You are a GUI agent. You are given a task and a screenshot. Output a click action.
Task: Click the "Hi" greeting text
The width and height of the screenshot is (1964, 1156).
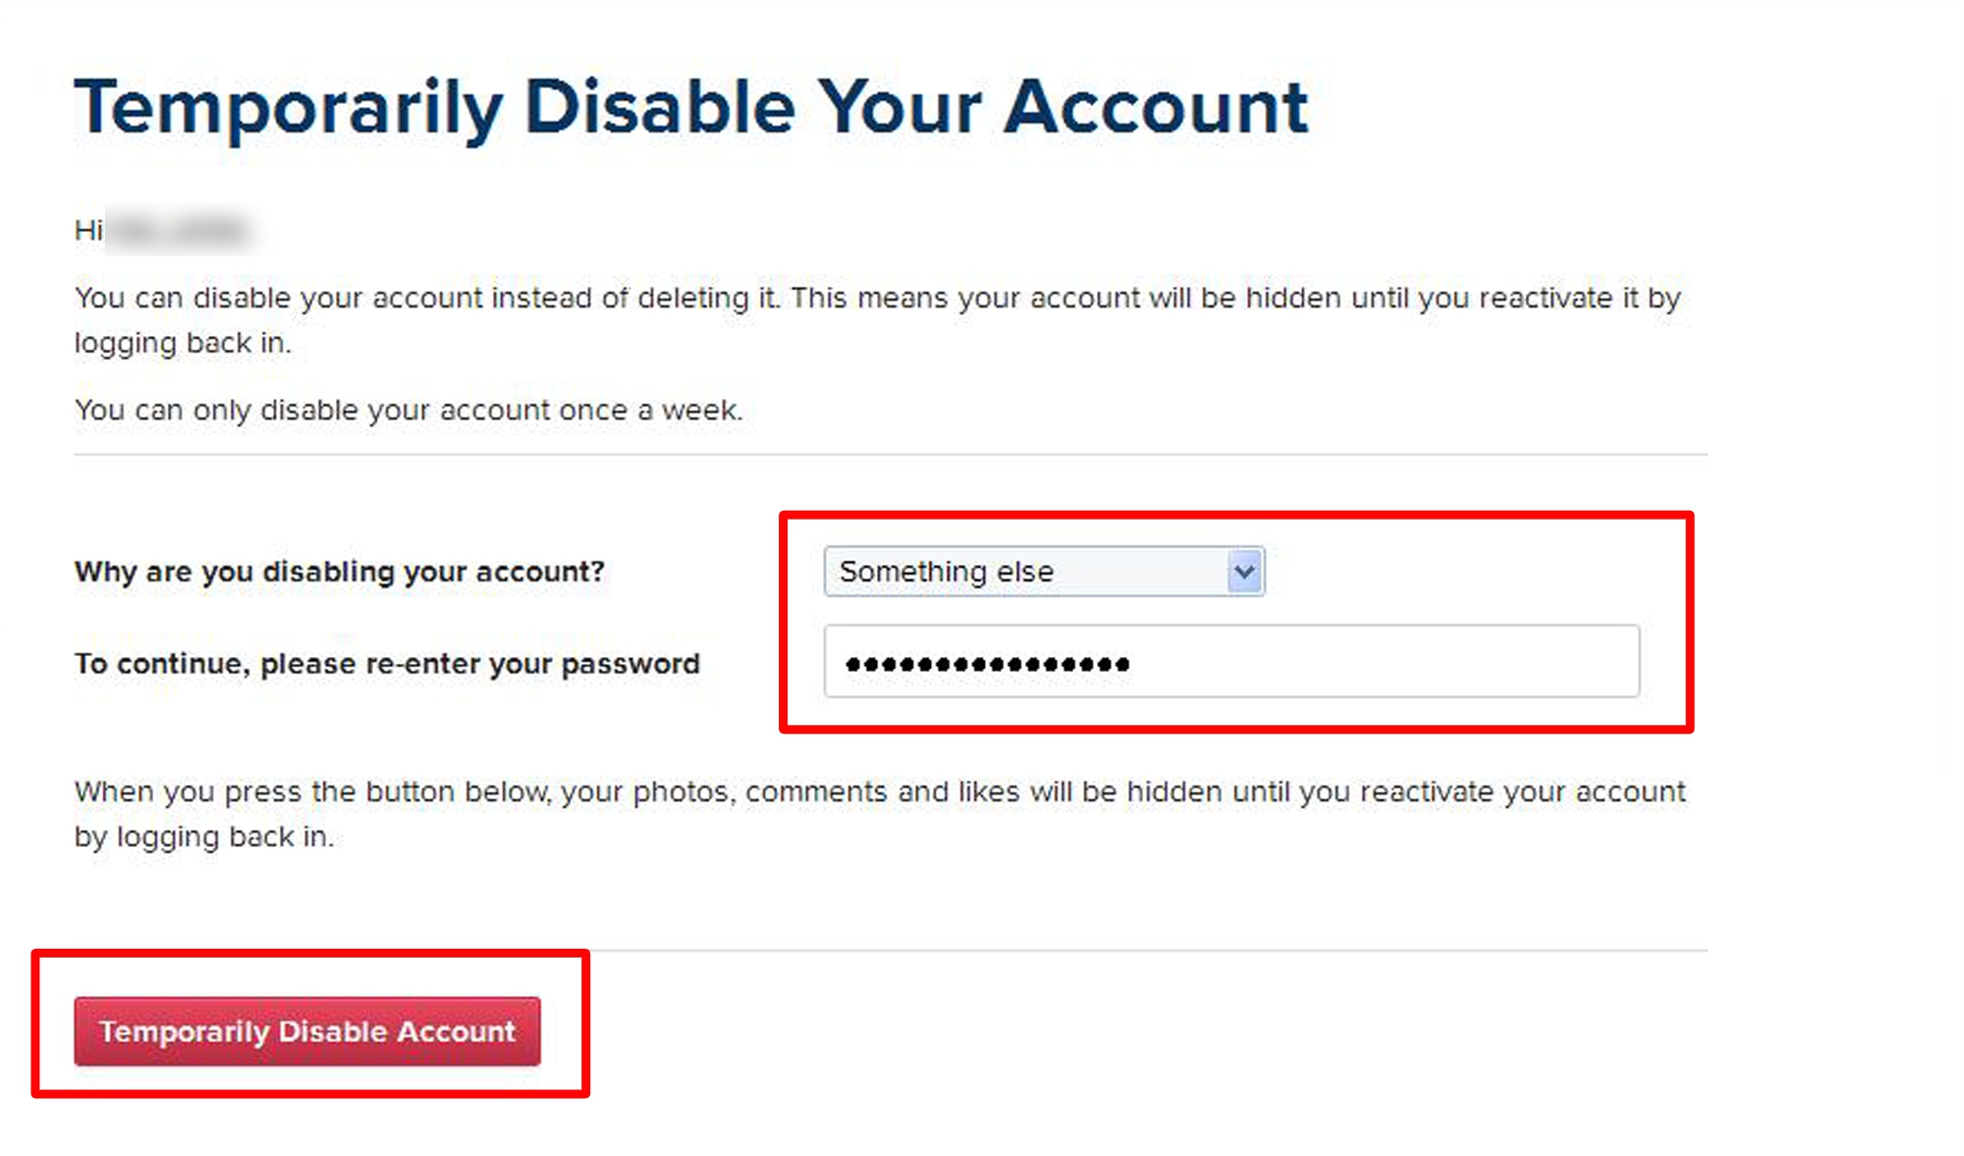87,231
